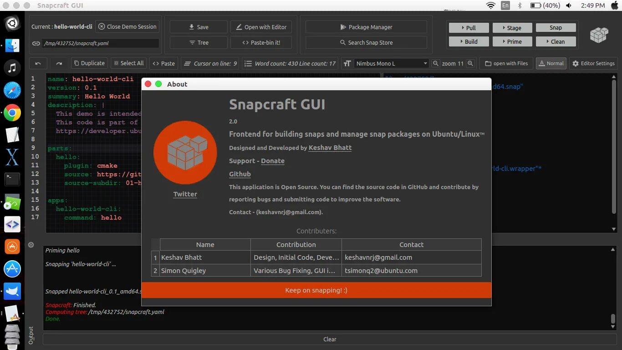This screenshot has height=350, width=622.
Task: Click the Contribution column header
Action: click(x=296, y=245)
